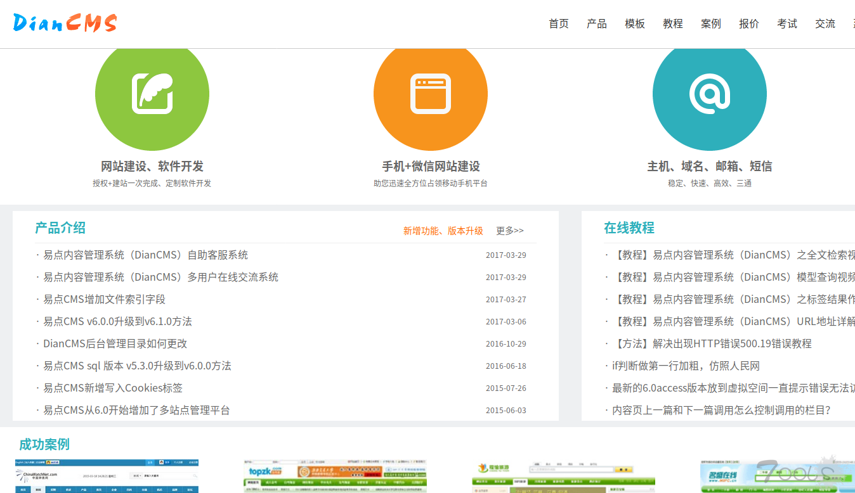
Task: Open the 首页 menu item
Action: tap(559, 23)
